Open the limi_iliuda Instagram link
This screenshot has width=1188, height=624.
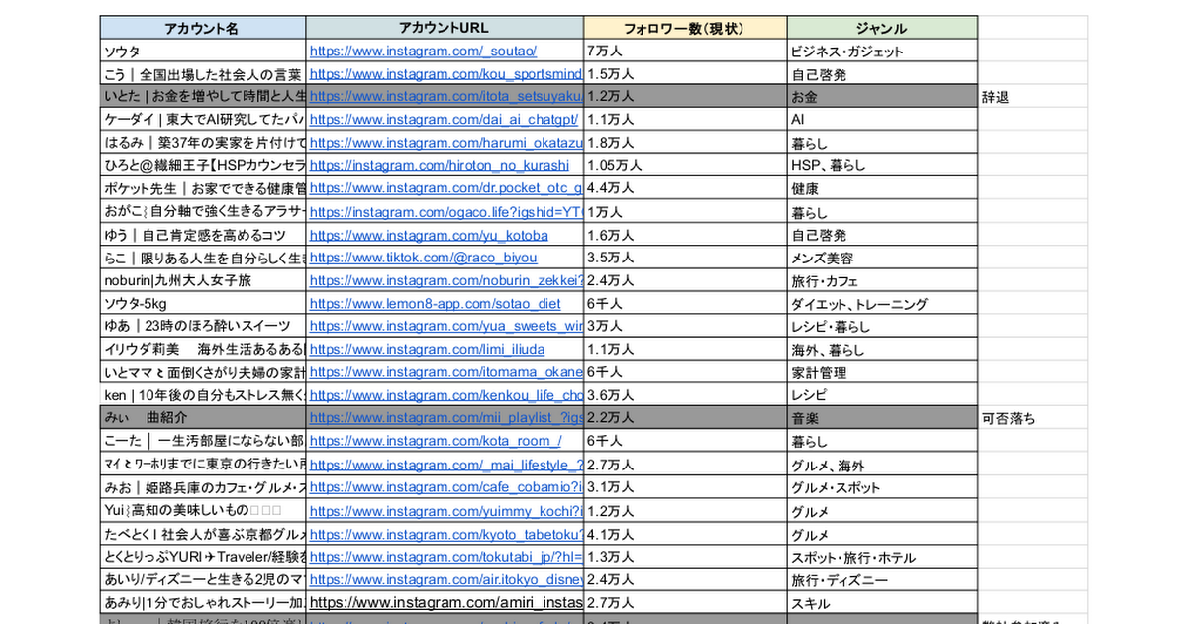427,349
